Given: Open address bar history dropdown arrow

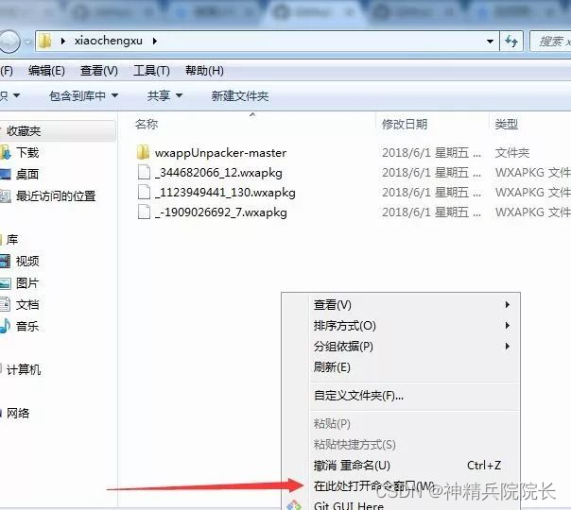Looking at the screenshot, I should click(490, 42).
